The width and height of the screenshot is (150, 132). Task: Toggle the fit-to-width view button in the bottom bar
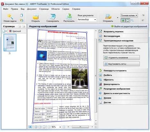click(40, 127)
